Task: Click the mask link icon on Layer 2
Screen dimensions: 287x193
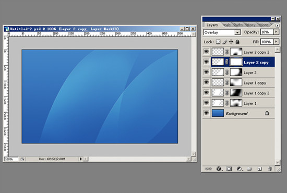Action: coord(227,73)
